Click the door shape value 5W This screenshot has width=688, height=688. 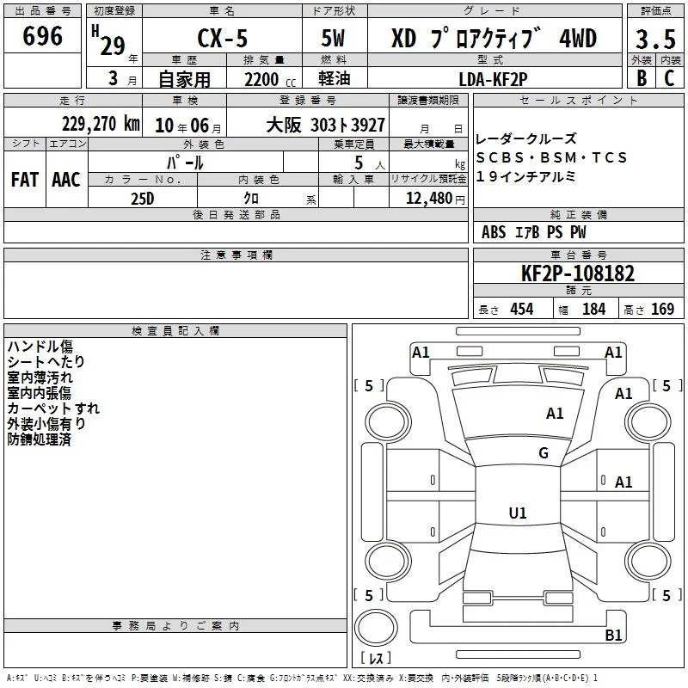tap(333, 38)
